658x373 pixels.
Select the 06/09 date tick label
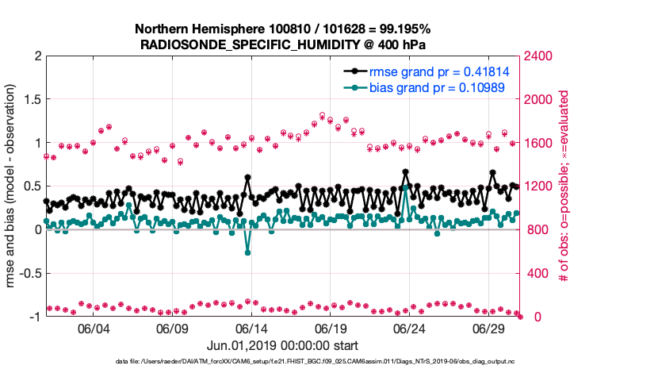[x=172, y=329]
